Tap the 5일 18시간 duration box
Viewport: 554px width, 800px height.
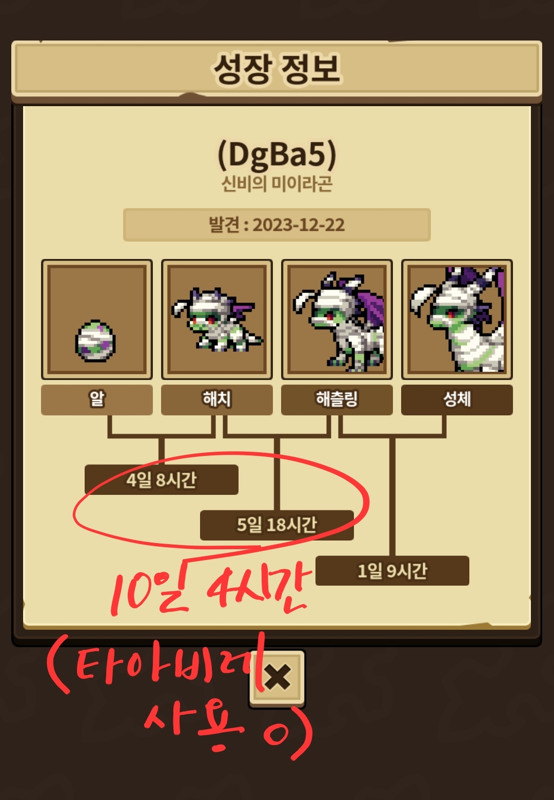pyautogui.click(x=277, y=525)
